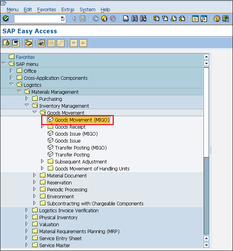Collapse the Logistics node arrow
Viewport: 233px width, 251px height.
tap(11, 84)
